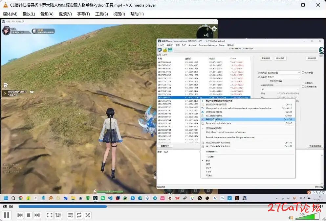The width and height of the screenshot is (326, 221).
Task: Choose highlighted delete selected addresses entry
Action: [248, 119]
